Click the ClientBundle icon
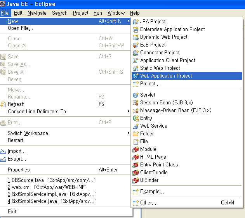Viewport: 245px width, 218px height. point(136,173)
